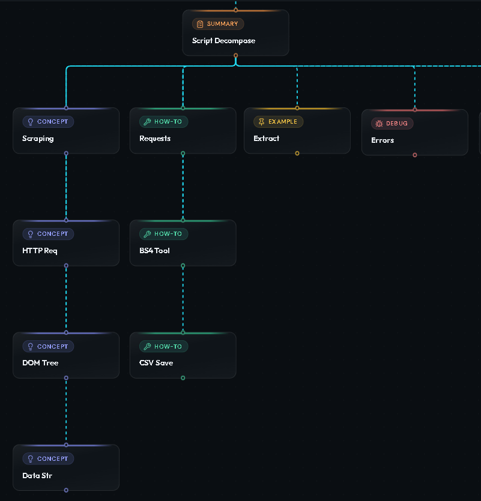Click the bottom output port of Extract node
481x501 pixels.
[x=297, y=154]
